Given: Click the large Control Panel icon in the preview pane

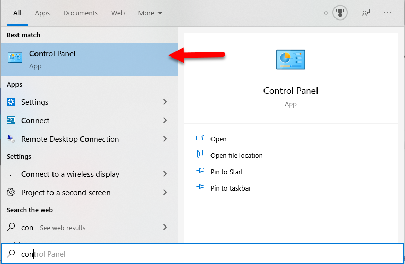Looking at the screenshot, I should coord(290,60).
